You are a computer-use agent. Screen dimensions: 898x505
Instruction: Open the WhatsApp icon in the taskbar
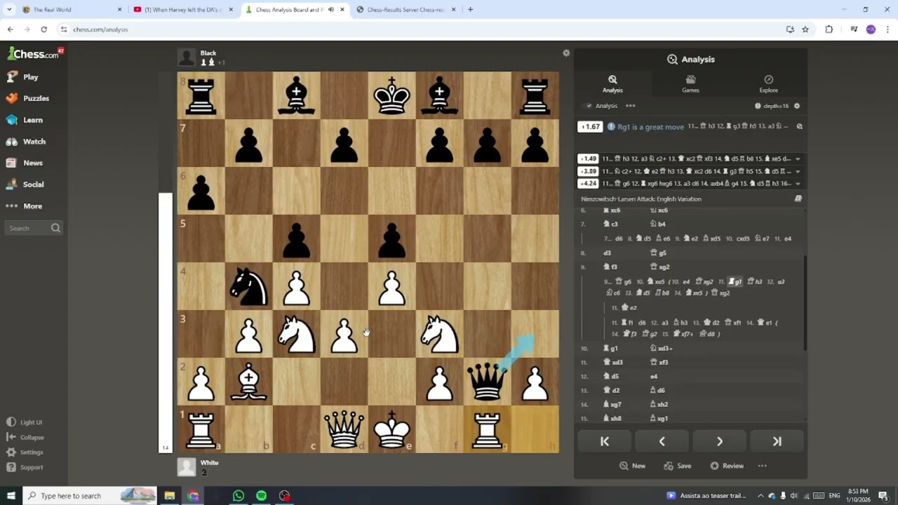click(239, 496)
